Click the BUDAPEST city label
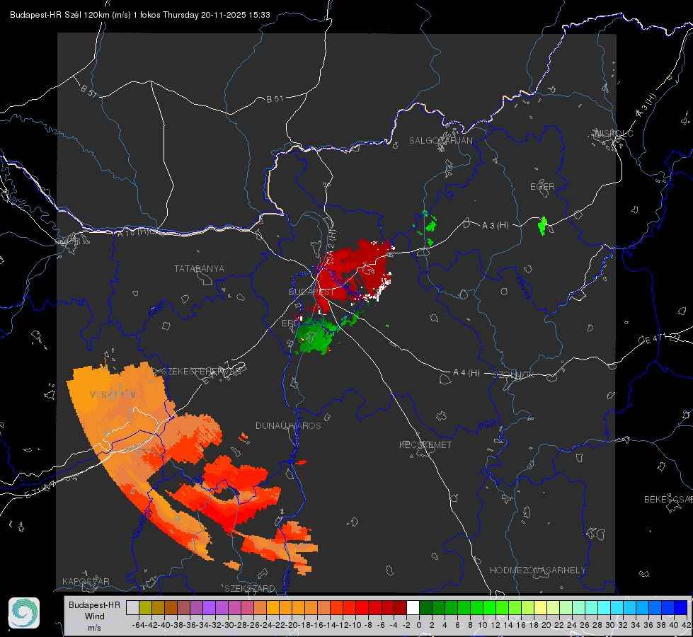 pos(311,292)
